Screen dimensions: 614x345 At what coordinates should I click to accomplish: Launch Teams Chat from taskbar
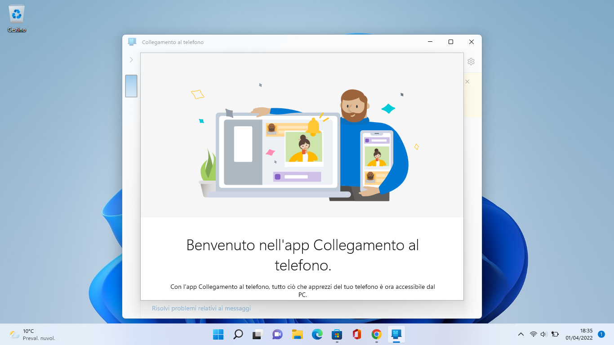[x=277, y=334]
